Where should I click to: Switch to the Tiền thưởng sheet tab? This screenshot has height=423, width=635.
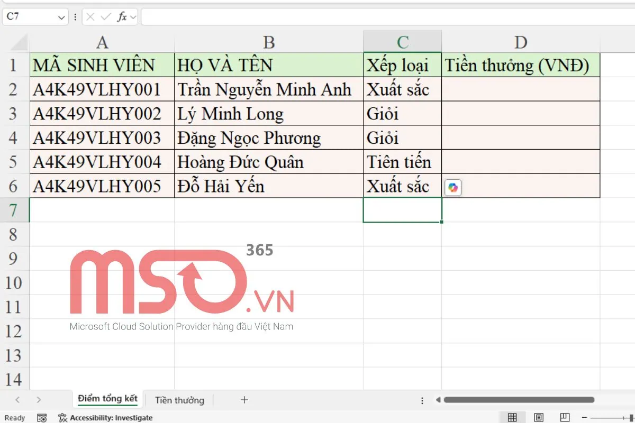click(178, 400)
